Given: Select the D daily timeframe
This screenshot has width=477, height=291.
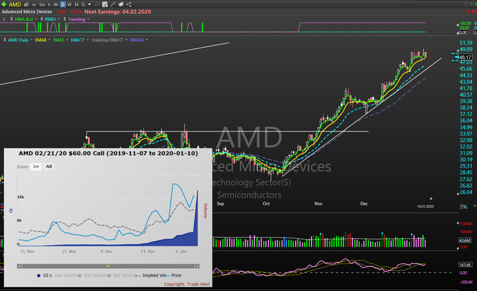Looking at the screenshot, I should (62, 4).
